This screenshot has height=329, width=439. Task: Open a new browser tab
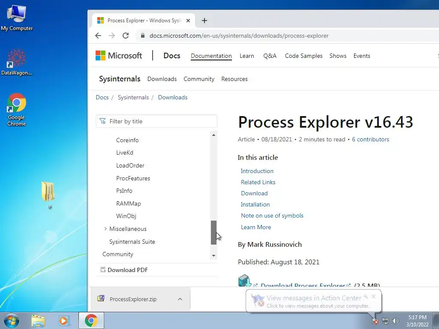point(204,21)
